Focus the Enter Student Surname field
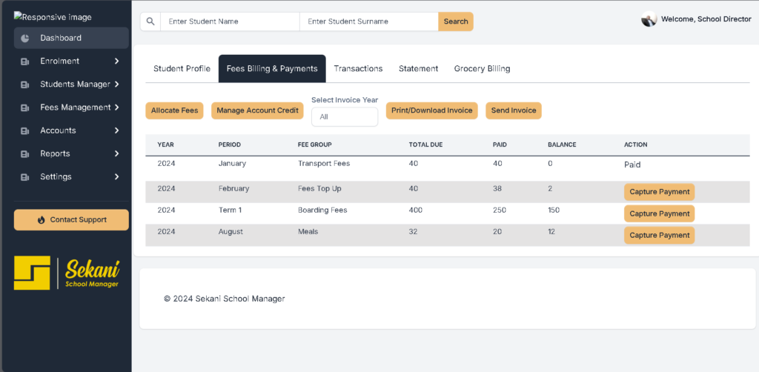759x372 pixels. pyautogui.click(x=369, y=21)
